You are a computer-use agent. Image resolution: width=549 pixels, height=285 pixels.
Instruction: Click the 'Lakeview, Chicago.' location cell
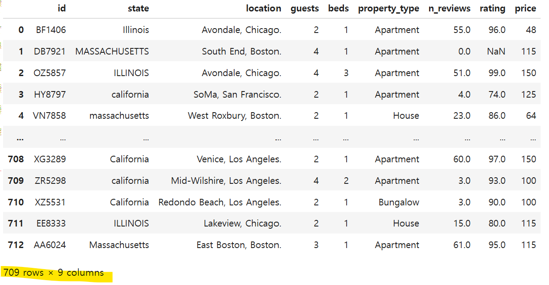pyautogui.click(x=242, y=223)
